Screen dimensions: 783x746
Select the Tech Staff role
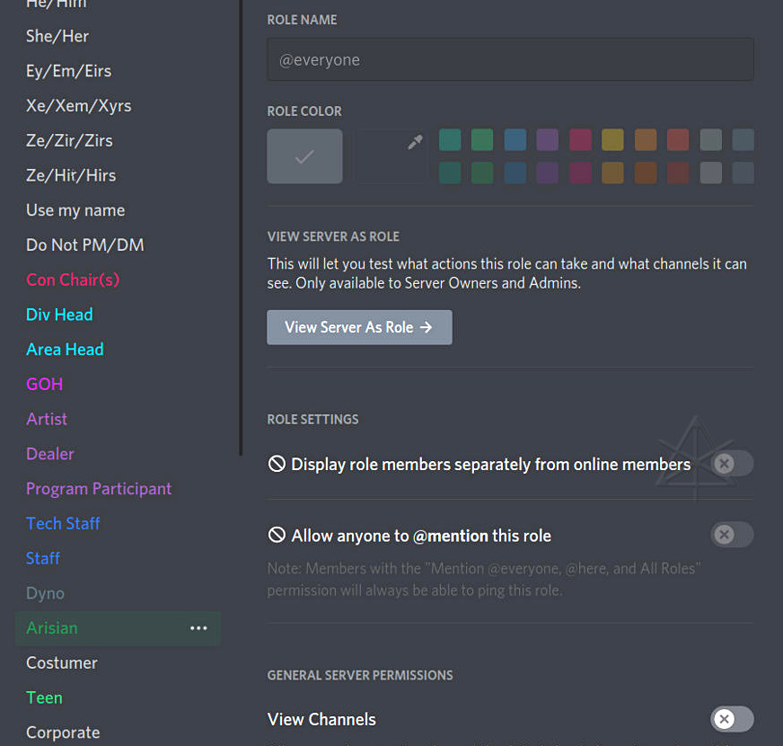tap(63, 523)
